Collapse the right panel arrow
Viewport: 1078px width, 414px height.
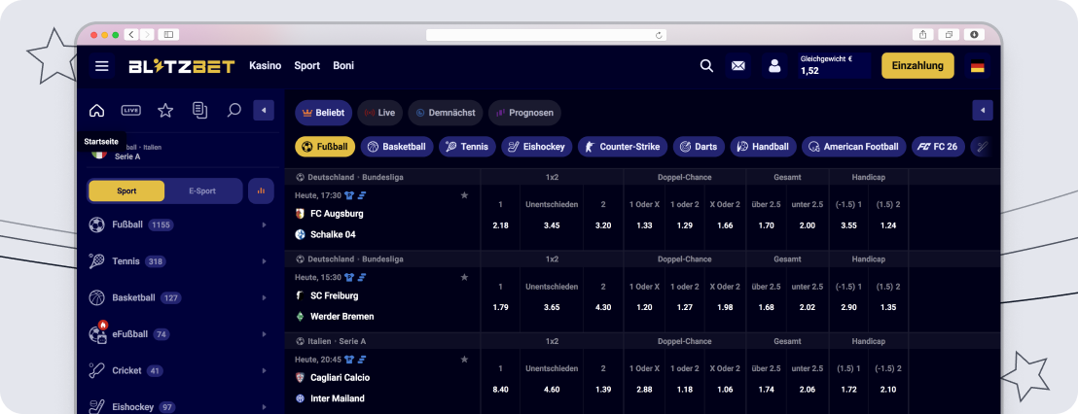pos(983,111)
